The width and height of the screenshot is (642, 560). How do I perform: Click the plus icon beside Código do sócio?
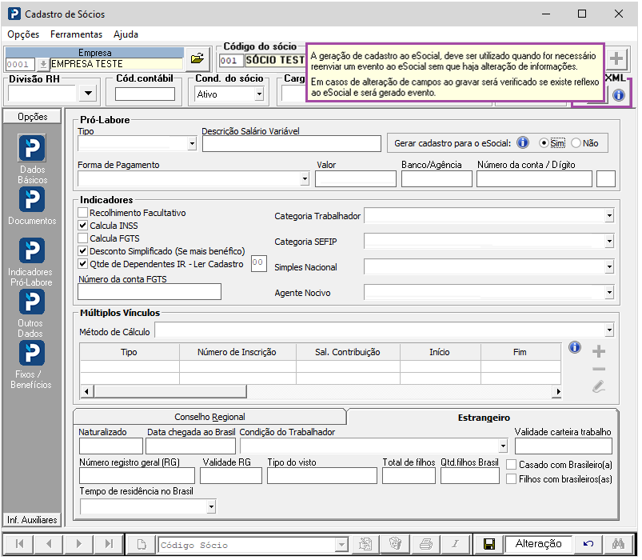tap(616, 58)
